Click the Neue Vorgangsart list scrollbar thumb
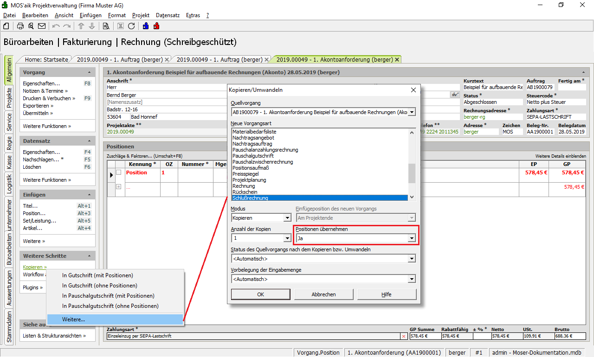594x357 pixels. (411, 174)
